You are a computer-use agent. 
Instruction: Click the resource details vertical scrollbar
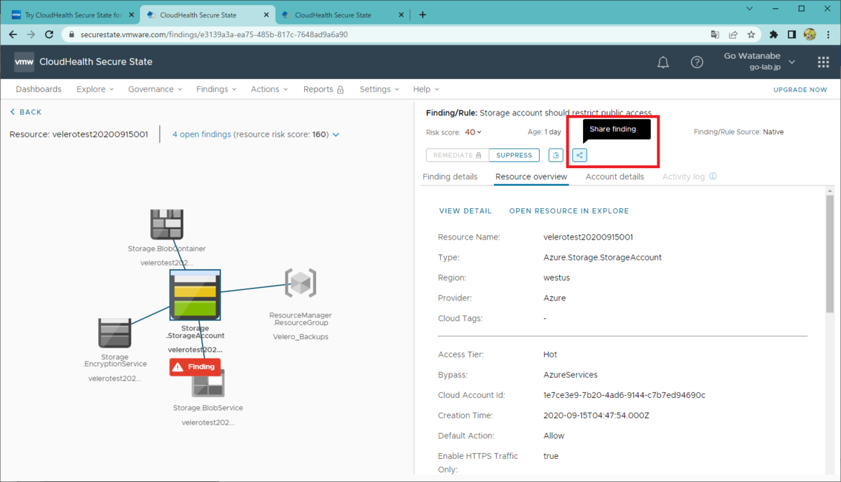(830, 252)
